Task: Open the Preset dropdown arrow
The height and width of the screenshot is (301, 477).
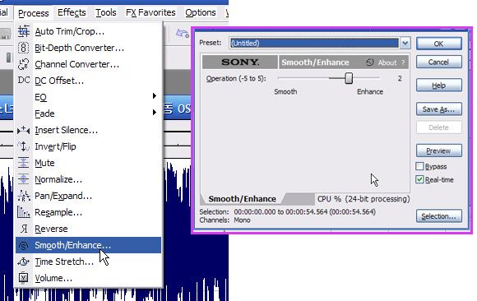Action: click(x=405, y=43)
